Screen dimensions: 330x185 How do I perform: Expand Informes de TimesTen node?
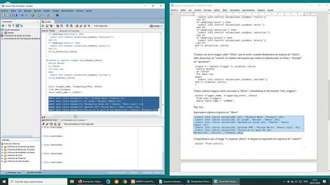pyautogui.click(x=2, y=158)
